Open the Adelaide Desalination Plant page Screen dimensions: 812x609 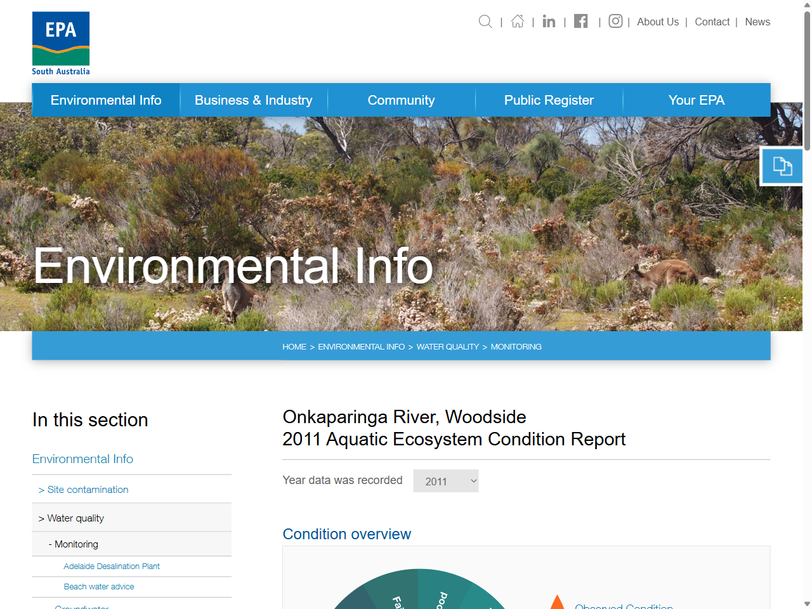111,566
